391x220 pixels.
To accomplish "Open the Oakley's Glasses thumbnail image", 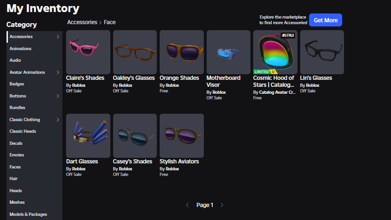I will coord(135,52).
